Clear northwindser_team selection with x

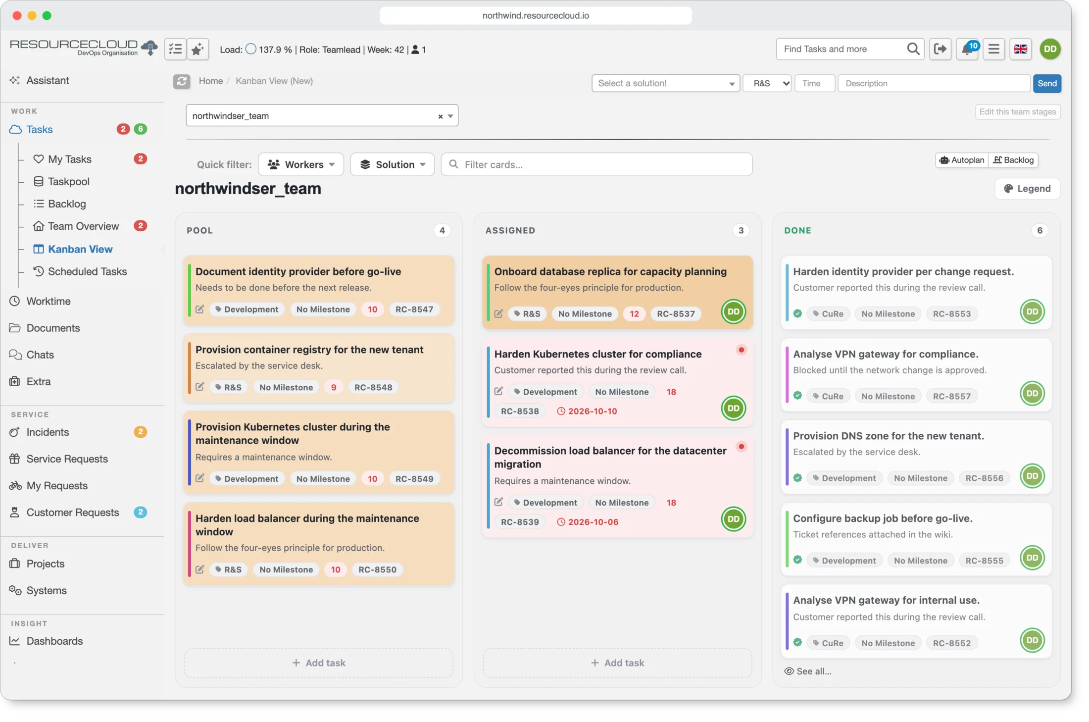pyautogui.click(x=440, y=116)
